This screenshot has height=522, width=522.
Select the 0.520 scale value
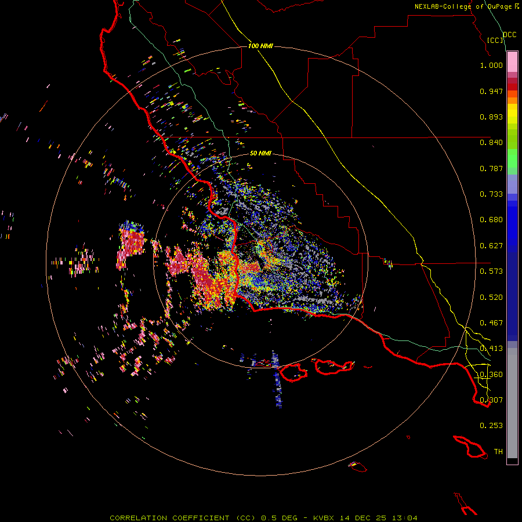491,298
